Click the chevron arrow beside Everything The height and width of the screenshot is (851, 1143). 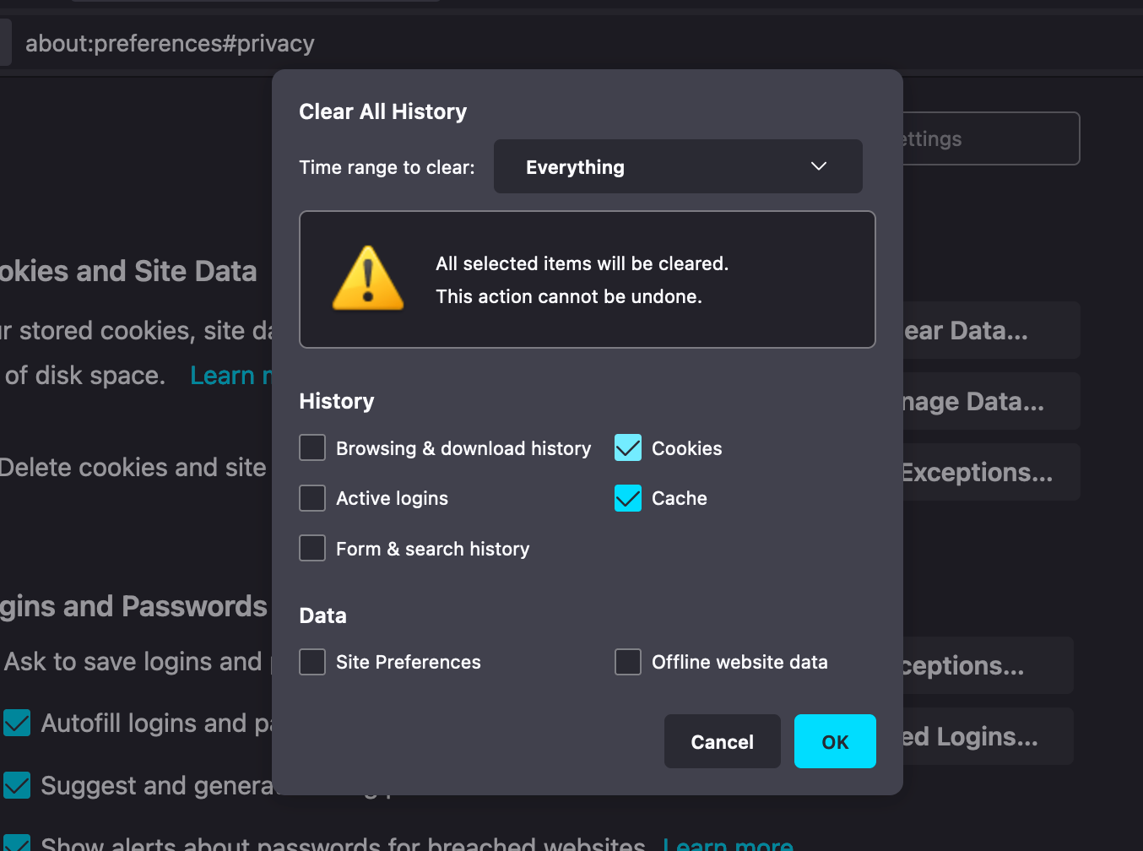tap(818, 166)
